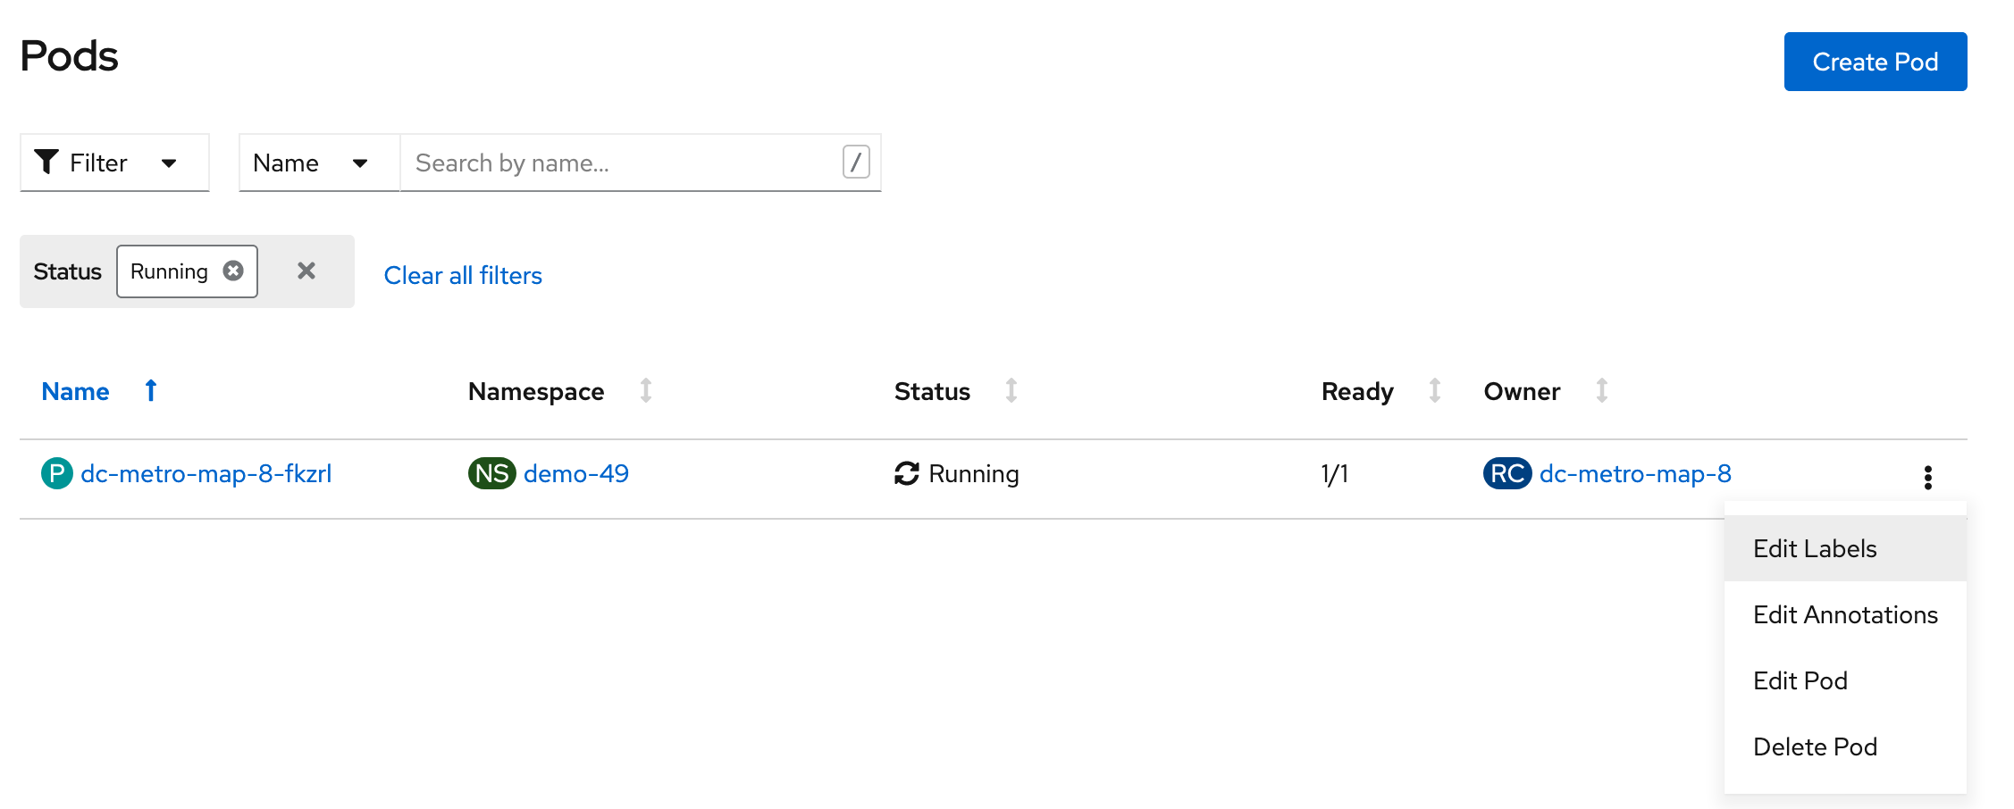Focus the Search by name field
Image resolution: width=2014 pixels, height=809 pixels.
(621, 163)
